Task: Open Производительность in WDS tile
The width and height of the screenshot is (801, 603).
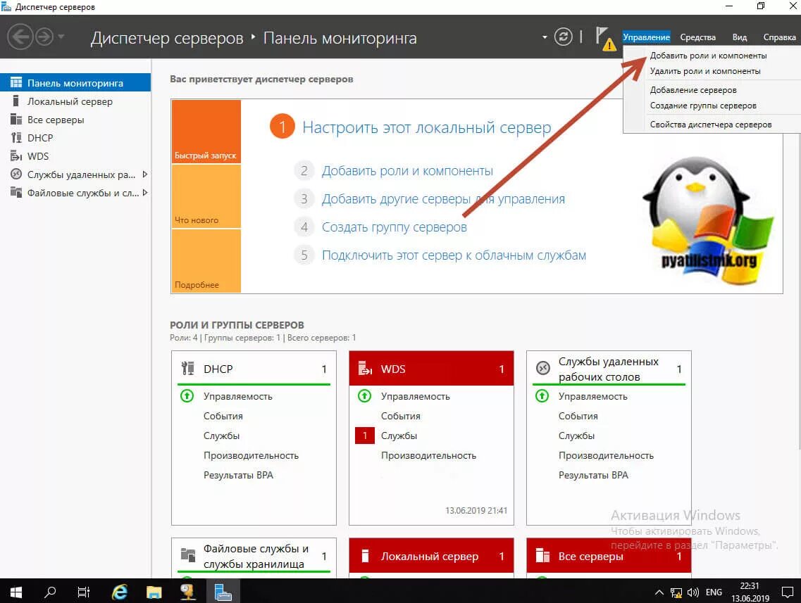Action: [x=428, y=455]
